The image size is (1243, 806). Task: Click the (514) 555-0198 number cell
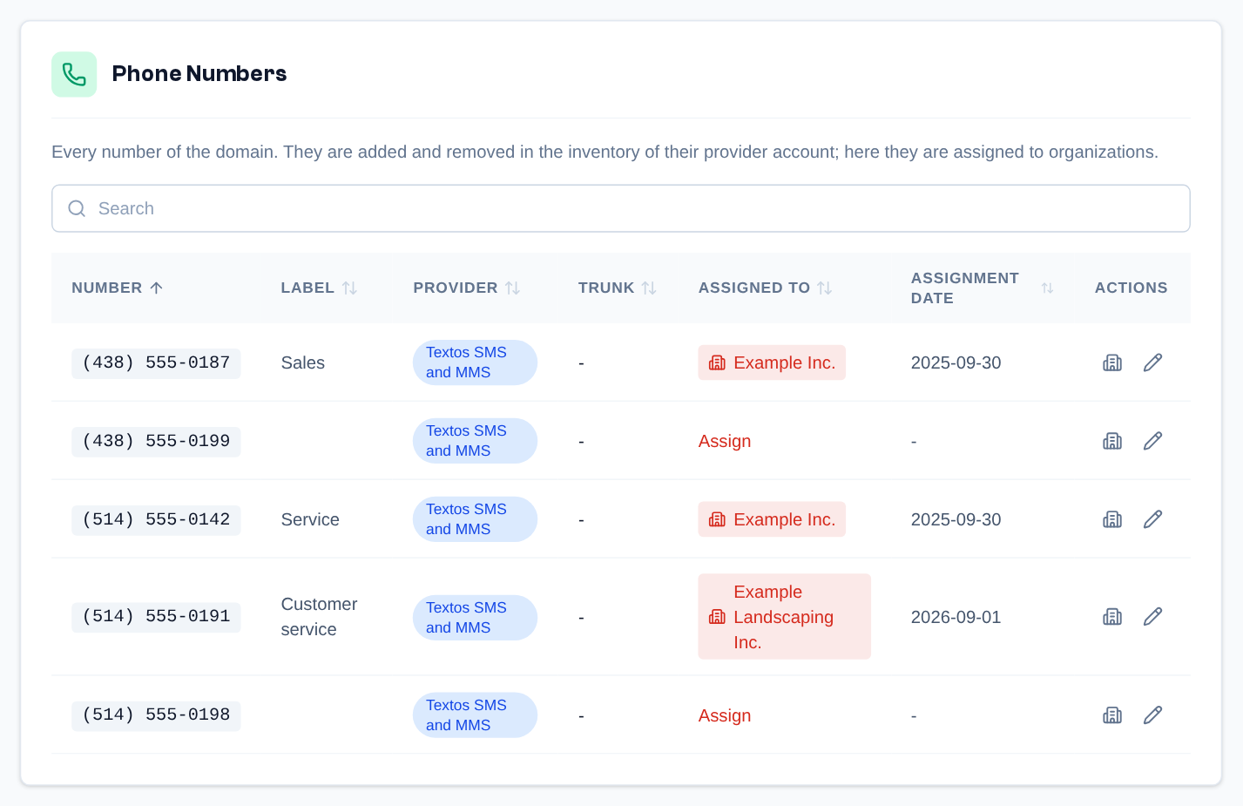[156, 715]
